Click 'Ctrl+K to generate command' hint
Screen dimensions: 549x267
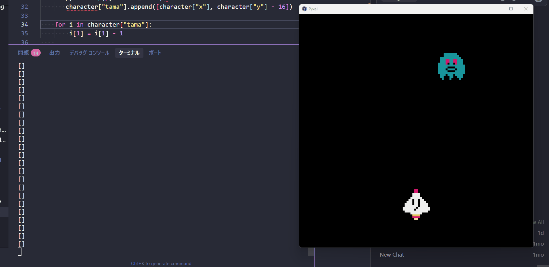point(161,263)
